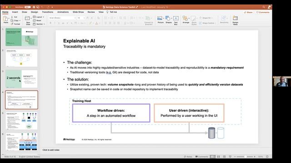Viewport: 291px width, 163px height.
Task: Open the account profile icon
Action: coord(269,7)
